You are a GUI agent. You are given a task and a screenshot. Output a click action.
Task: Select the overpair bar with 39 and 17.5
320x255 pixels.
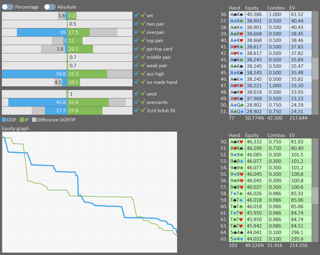pos(67,32)
